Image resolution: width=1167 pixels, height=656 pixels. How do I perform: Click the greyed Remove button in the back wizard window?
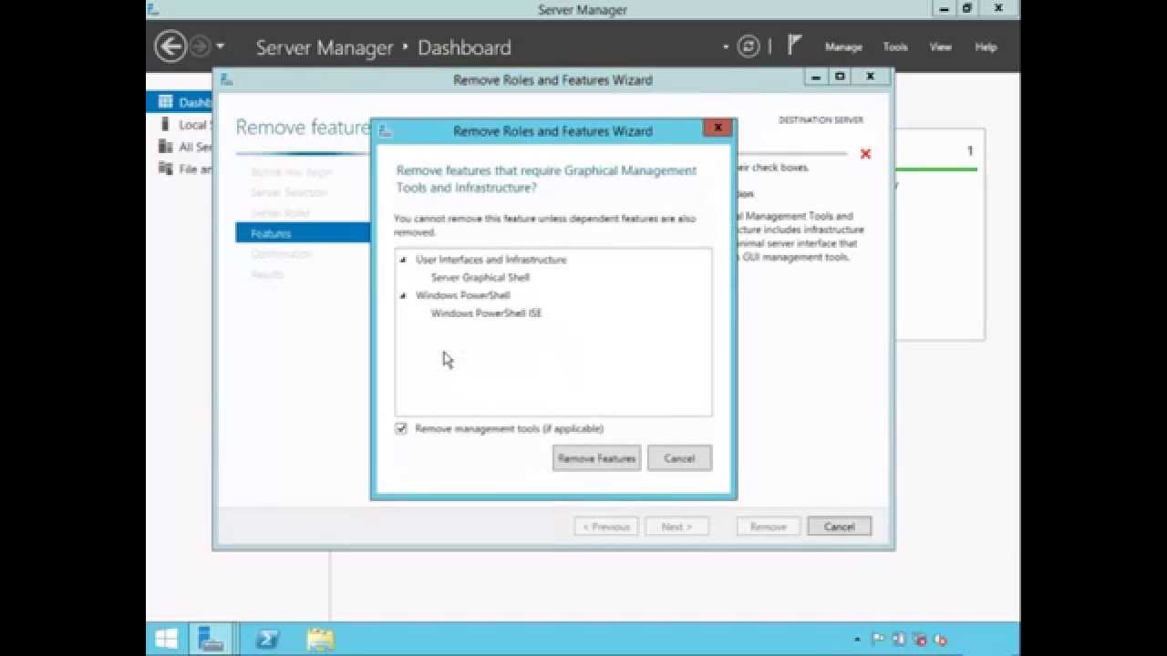click(x=768, y=526)
